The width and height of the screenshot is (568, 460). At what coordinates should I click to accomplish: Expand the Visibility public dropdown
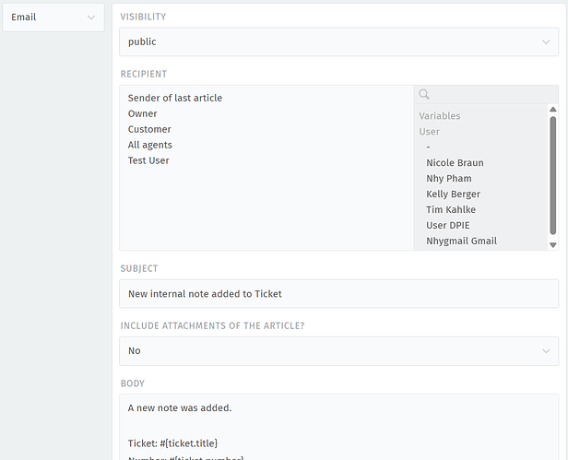tap(338, 41)
